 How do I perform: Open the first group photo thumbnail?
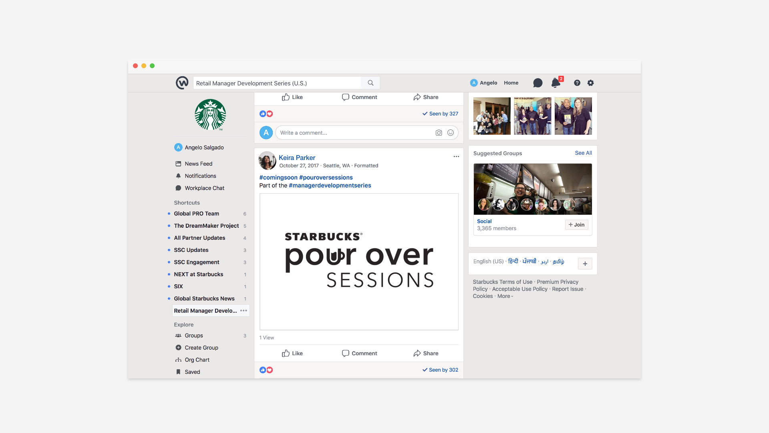[492, 116]
